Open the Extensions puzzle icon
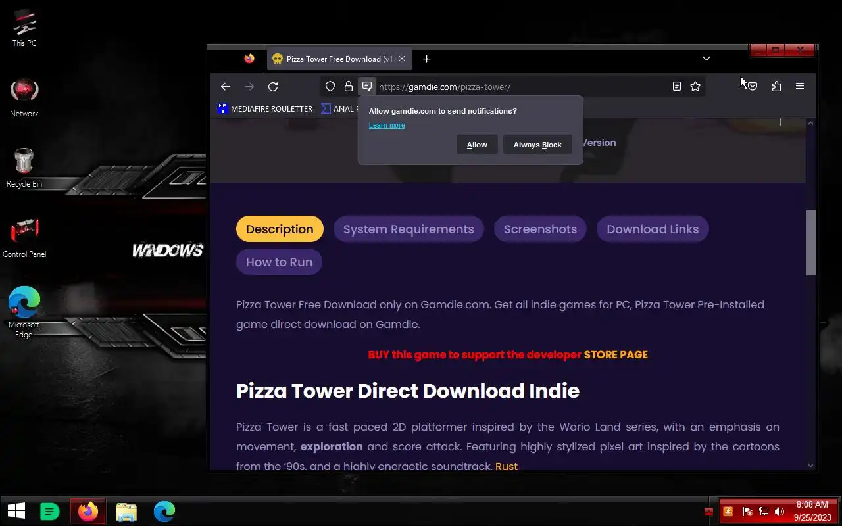The height and width of the screenshot is (526, 842). (776, 86)
